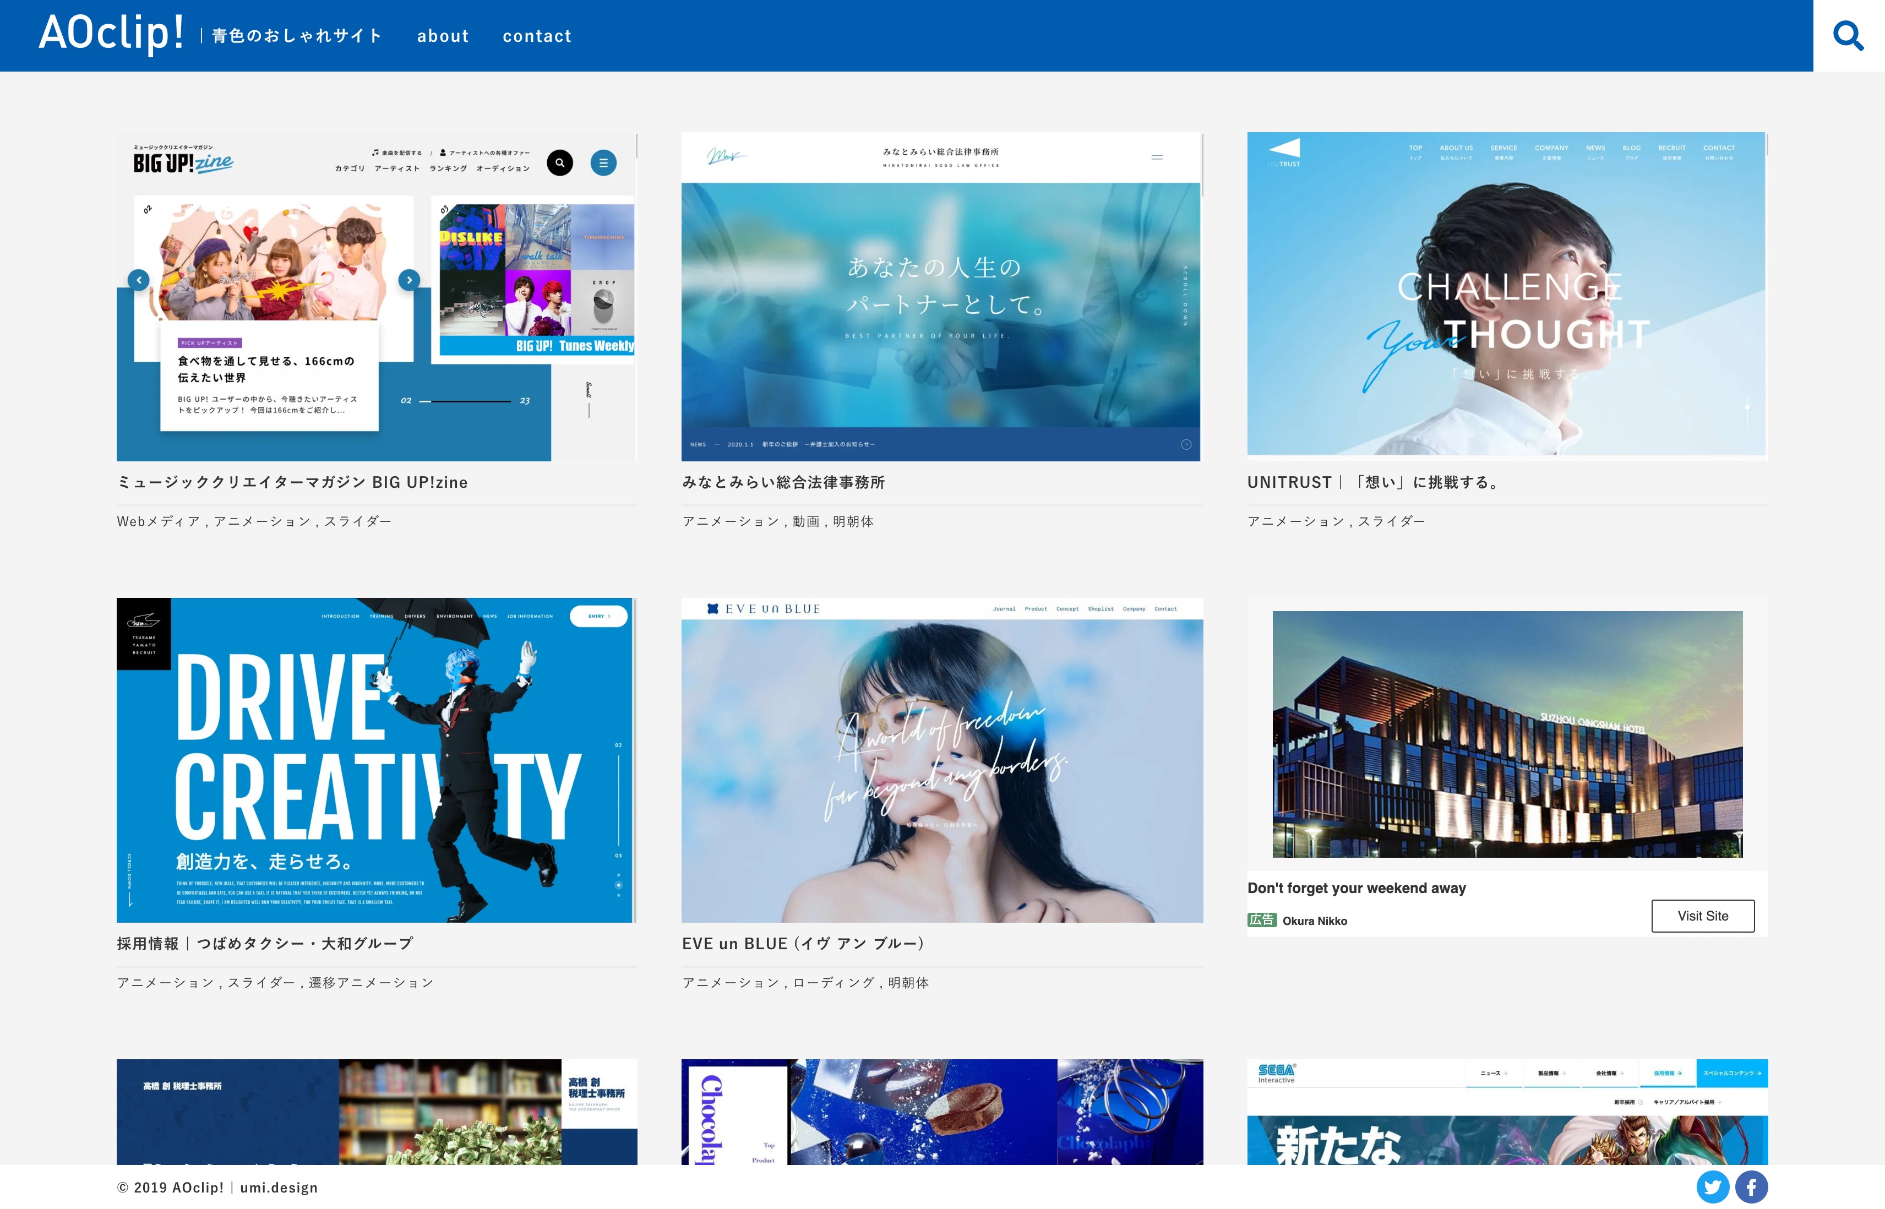
Task: Open the Twitter share icon
Action: click(x=1712, y=1186)
